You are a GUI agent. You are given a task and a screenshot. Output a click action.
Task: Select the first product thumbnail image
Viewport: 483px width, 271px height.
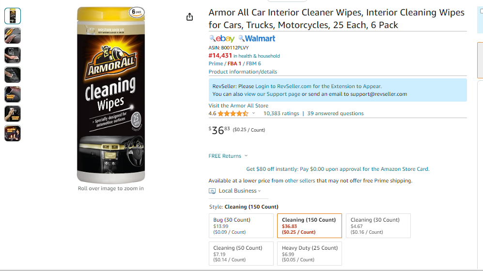point(13,16)
